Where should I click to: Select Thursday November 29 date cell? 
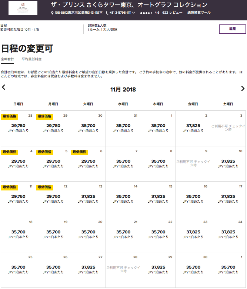tap(158, 270)
